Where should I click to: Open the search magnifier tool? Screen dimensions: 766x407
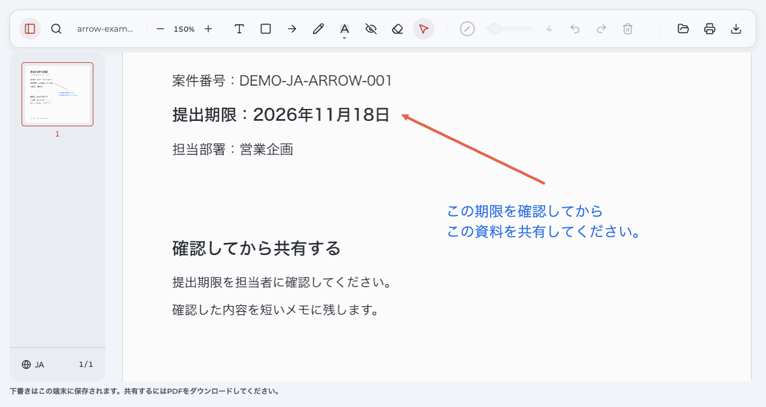tap(56, 29)
